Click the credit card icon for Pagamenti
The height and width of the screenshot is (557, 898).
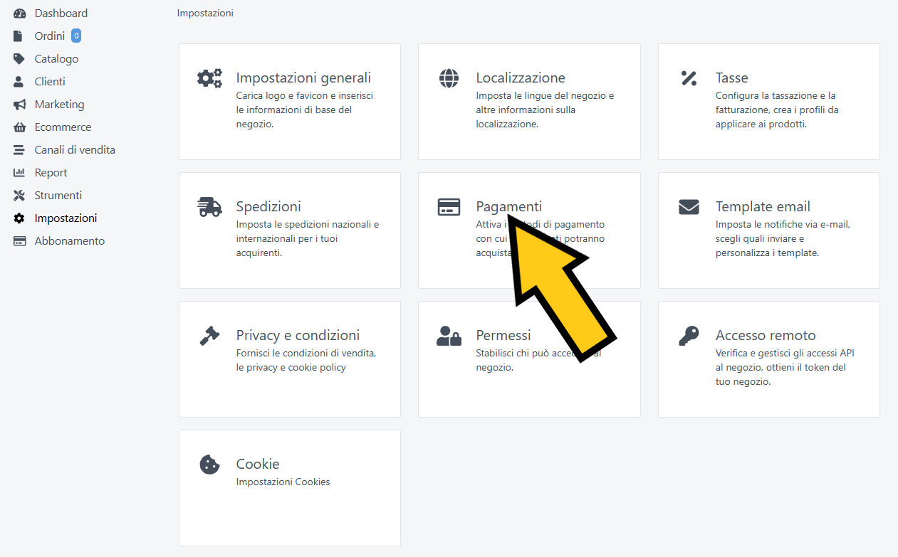pos(449,207)
